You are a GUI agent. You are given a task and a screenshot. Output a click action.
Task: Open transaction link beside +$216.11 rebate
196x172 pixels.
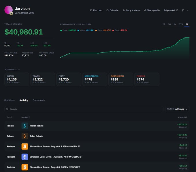tap(186, 127)
